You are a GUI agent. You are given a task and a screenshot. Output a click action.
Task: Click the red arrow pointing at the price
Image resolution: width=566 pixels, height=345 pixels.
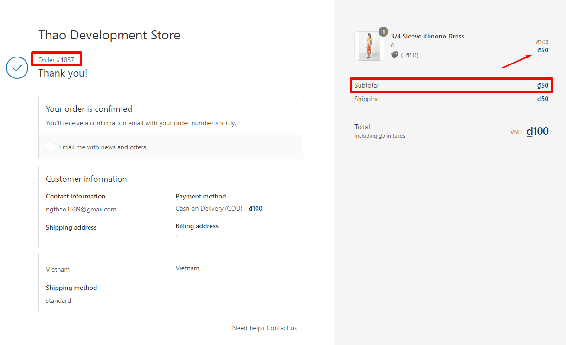click(517, 61)
